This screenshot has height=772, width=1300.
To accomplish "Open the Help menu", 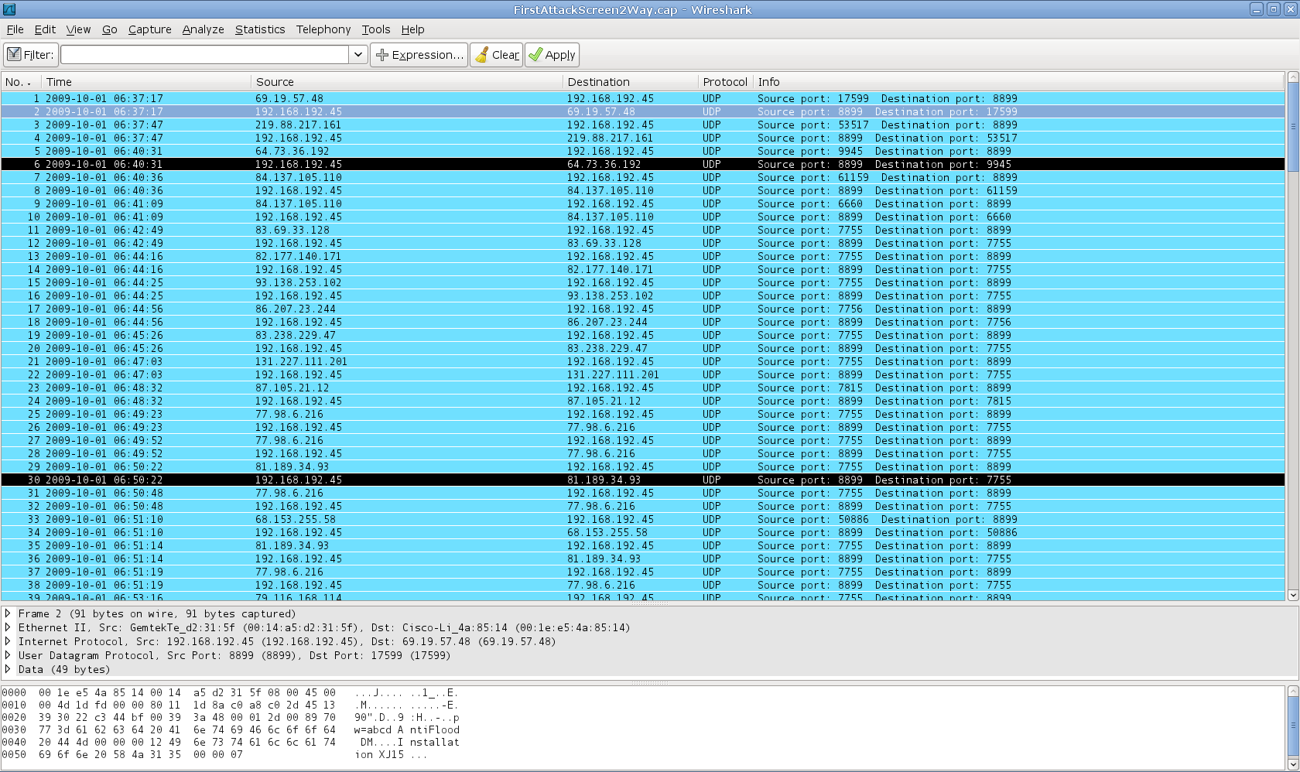I will [412, 29].
